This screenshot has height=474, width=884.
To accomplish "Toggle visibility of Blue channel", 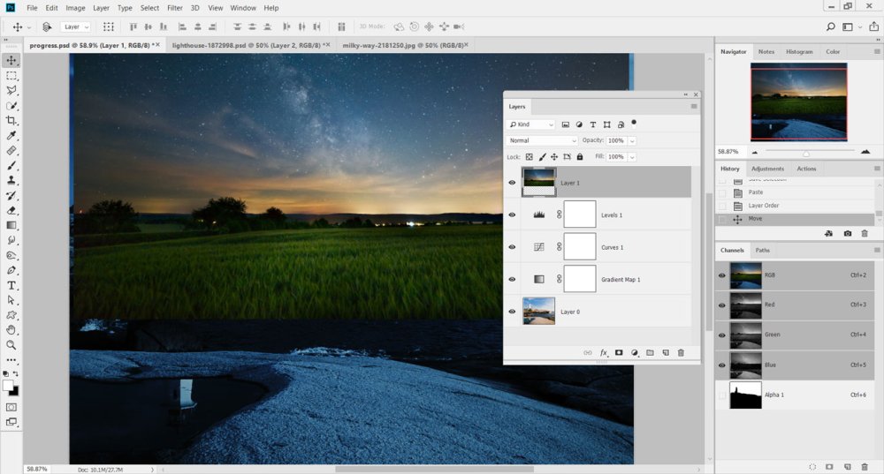I will (722, 365).
